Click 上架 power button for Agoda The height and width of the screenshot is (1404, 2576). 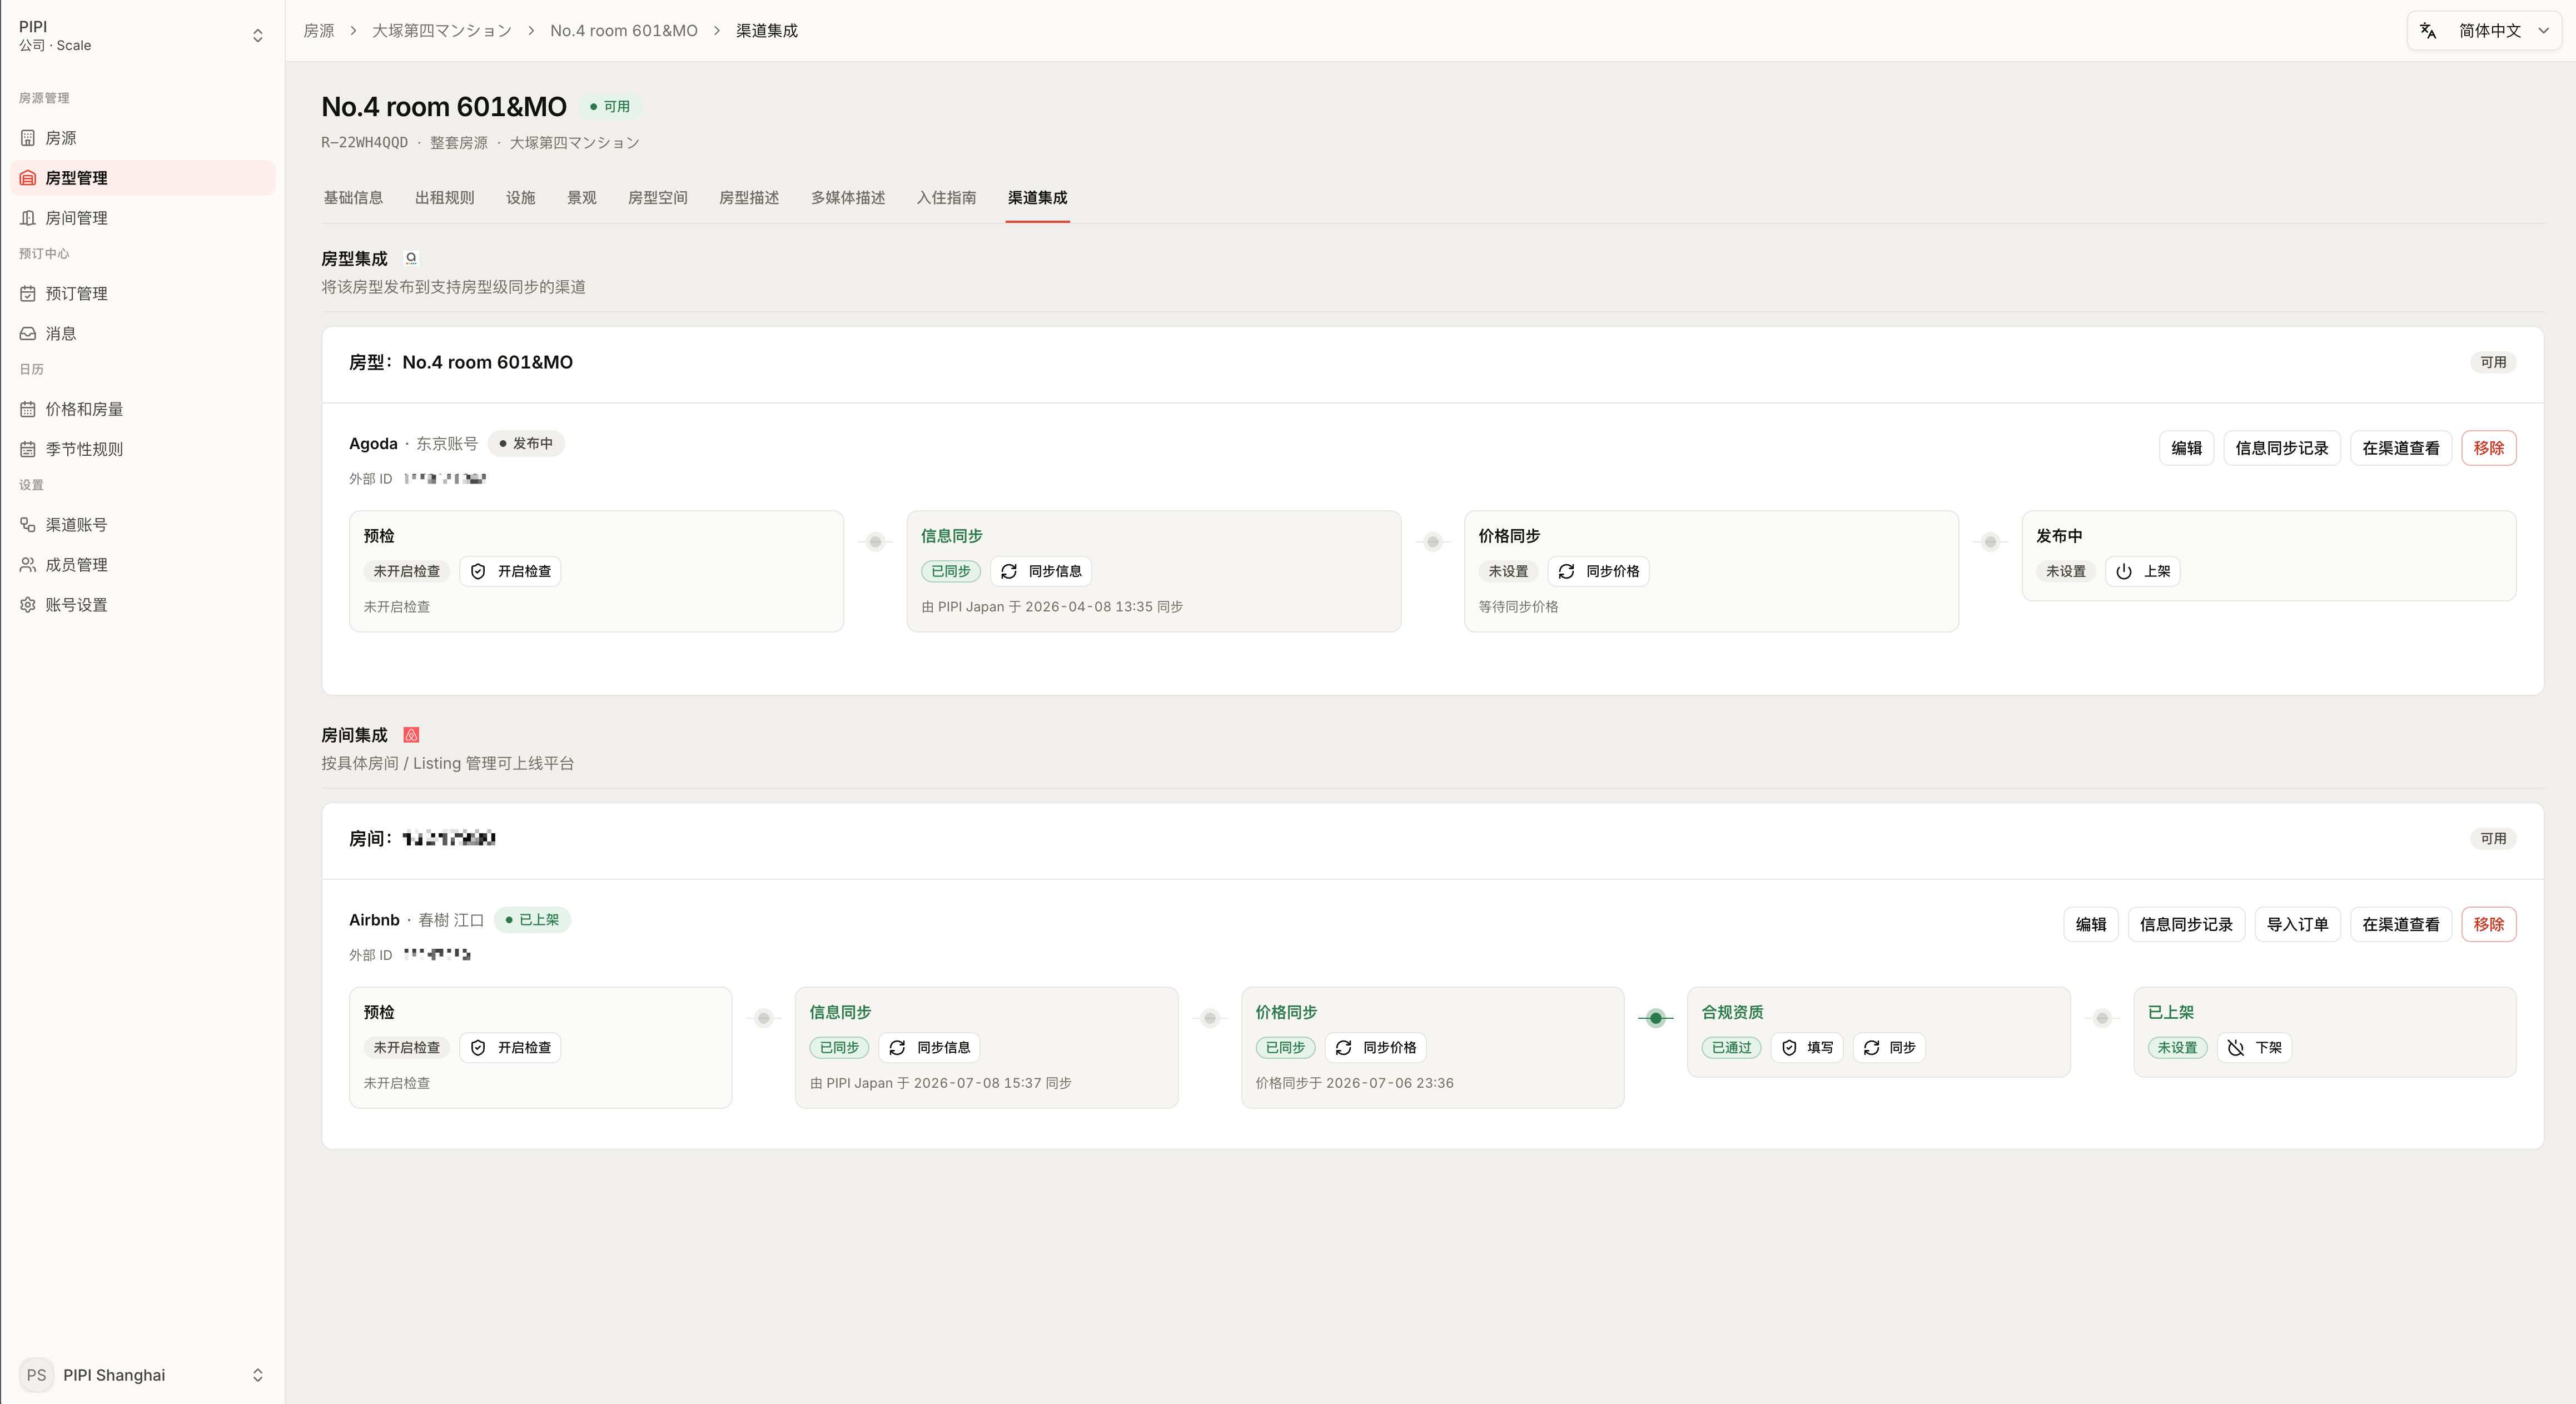(2143, 571)
